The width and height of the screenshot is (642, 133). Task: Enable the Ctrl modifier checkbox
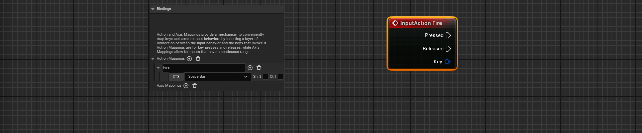280,77
